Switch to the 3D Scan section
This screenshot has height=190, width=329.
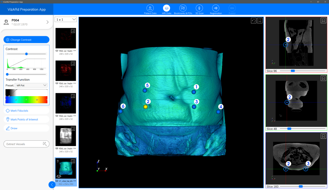point(199,9)
